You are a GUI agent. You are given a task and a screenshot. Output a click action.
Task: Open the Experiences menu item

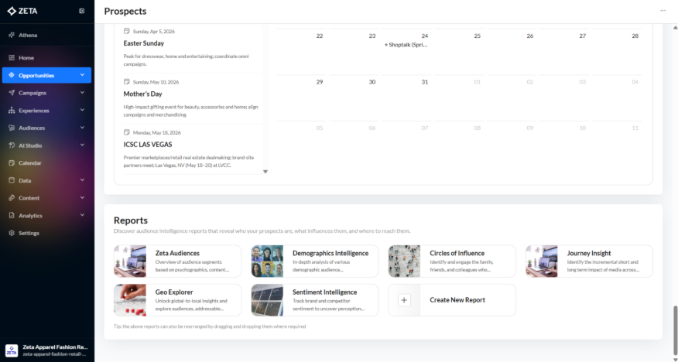[x=33, y=111]
